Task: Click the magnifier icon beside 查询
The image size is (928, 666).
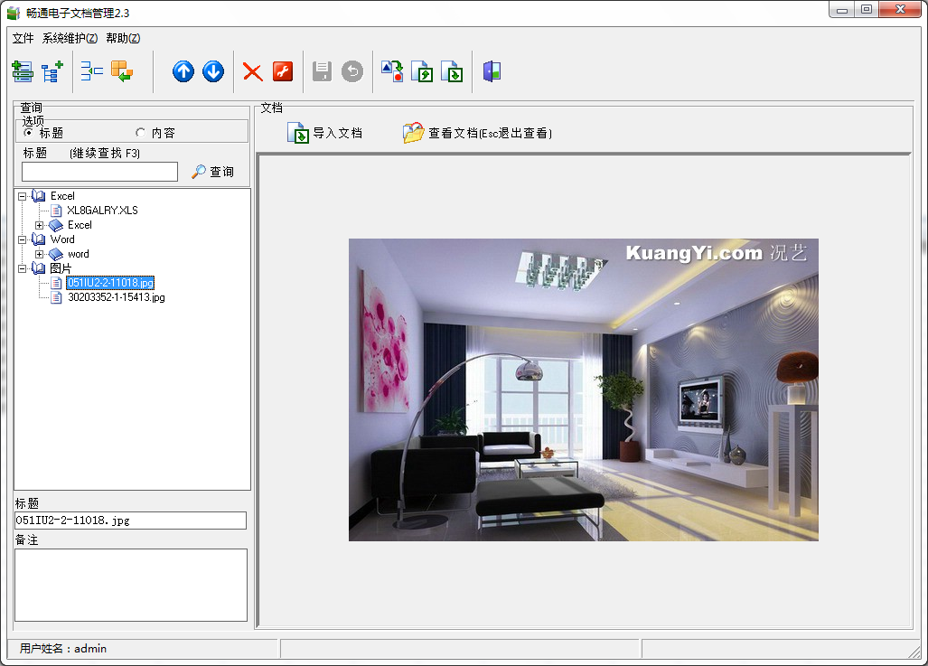Action: click(199, 172)
